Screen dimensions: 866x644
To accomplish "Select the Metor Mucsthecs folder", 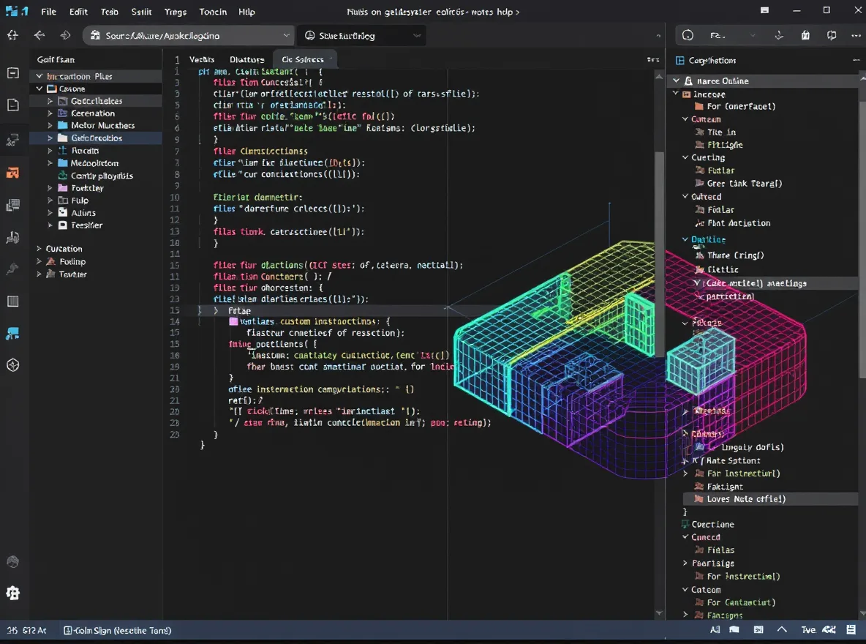I will pos(102,125).
